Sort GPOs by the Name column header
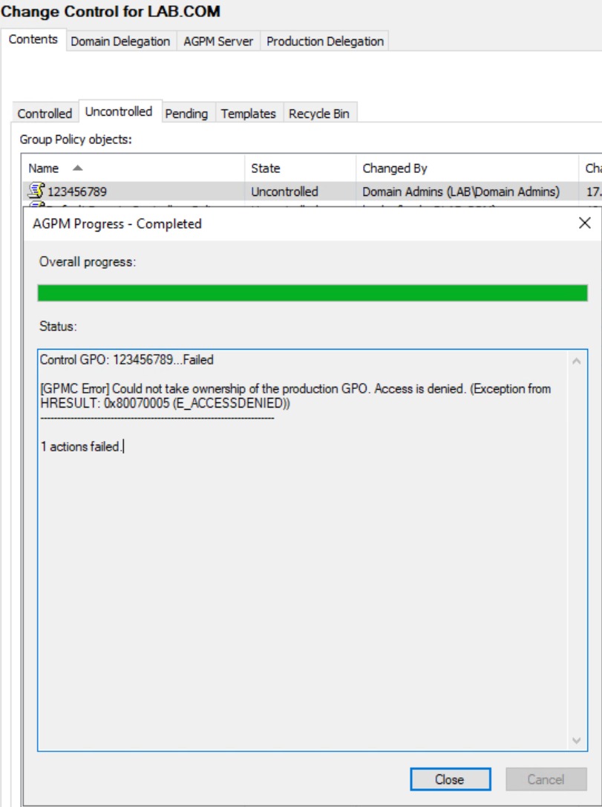Screen dimensions: 602x807 tap(45, 168)
